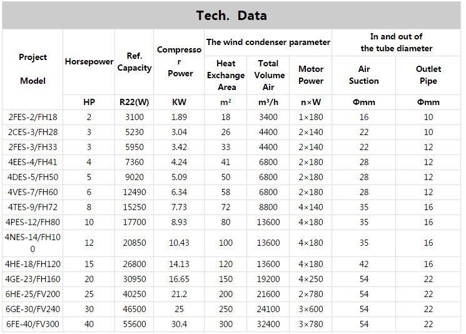Click the Tech. Data table title
The height and width of the screenshot is (334, 466).
click(232, 15)
